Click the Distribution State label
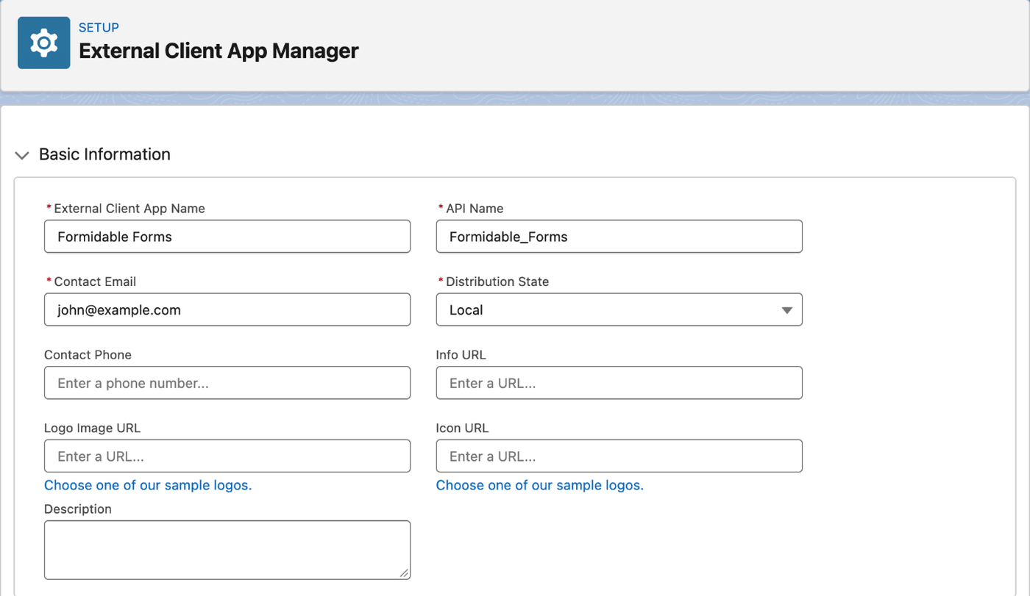The image size is (1030, 596). pyautogui.click(x=497, y=281)
